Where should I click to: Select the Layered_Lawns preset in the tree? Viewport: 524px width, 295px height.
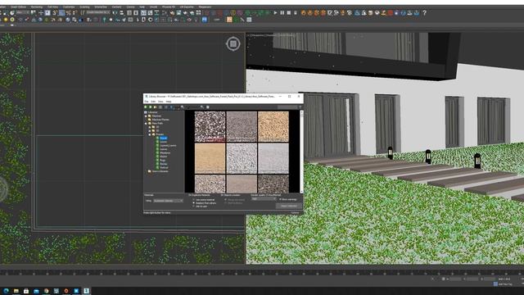pyautogui.click(x=168, y=146)
